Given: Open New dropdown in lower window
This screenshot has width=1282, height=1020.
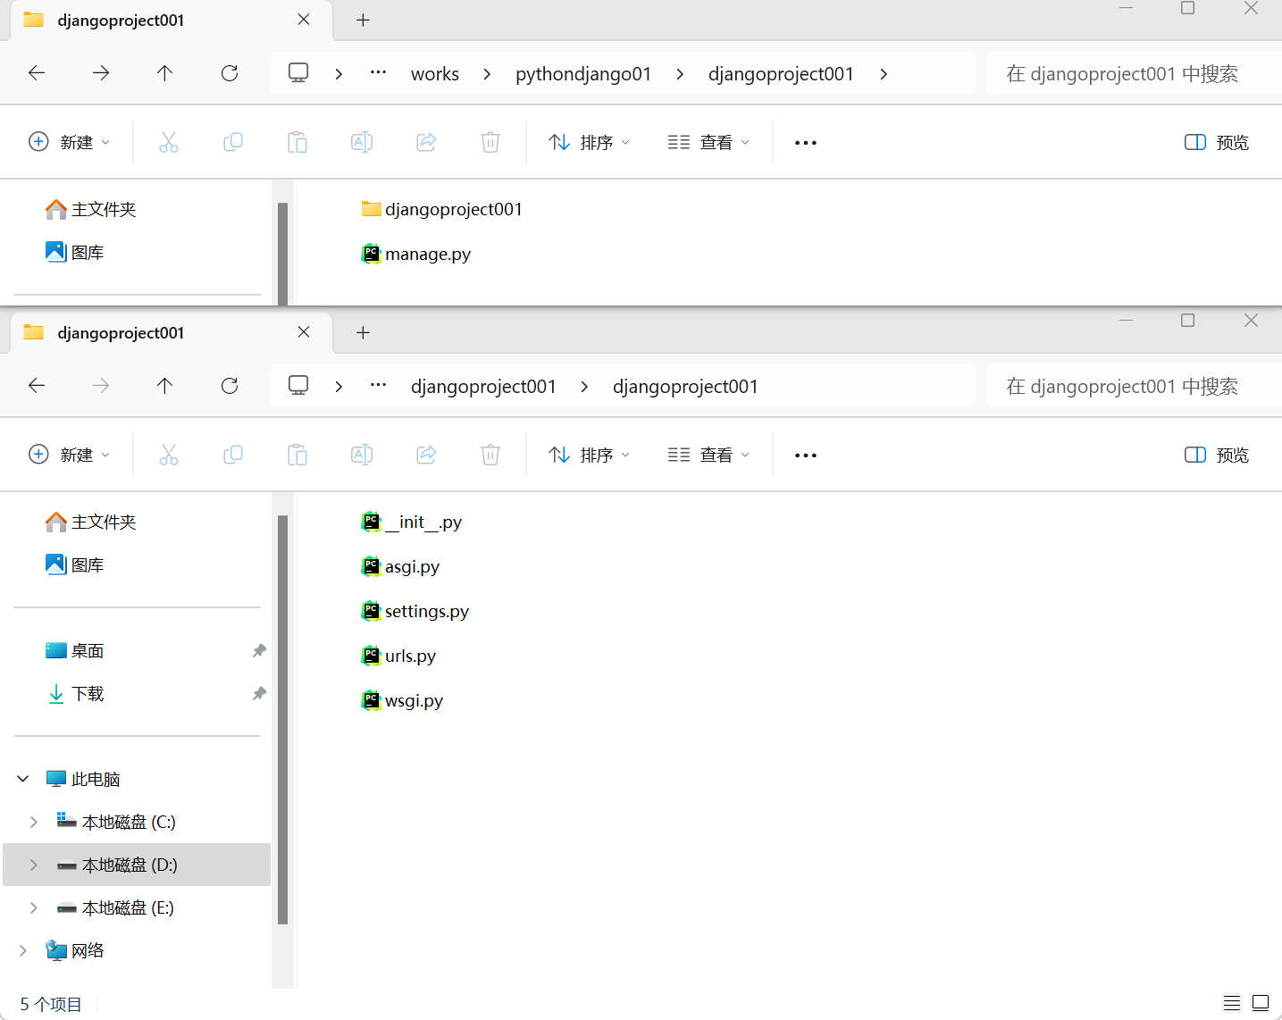Looking at the screenshot, I should click(x=70, y=456).
